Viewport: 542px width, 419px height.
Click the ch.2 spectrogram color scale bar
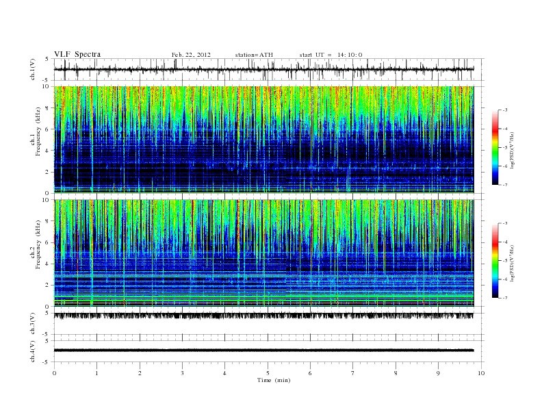coord(495,260)
